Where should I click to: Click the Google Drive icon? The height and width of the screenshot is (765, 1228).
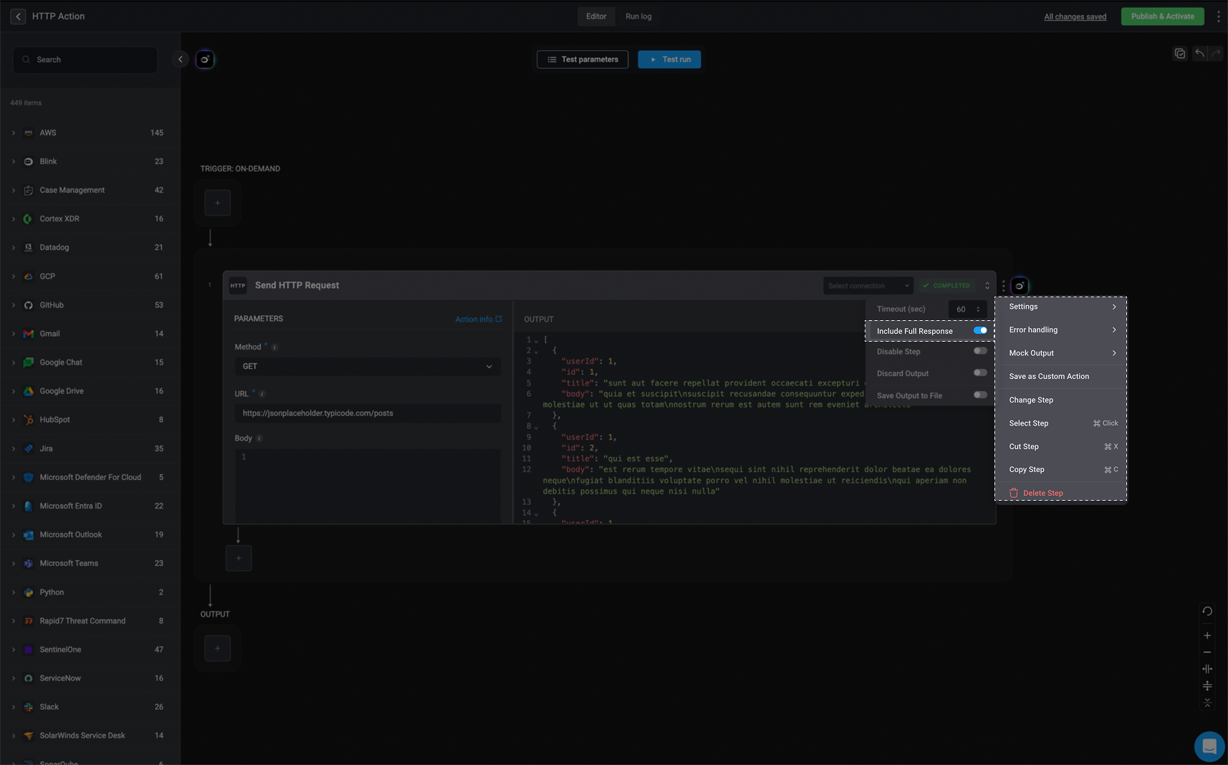[29, 391]
